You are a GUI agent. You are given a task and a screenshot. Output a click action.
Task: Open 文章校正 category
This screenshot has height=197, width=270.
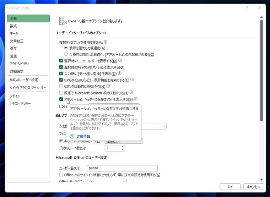[28, 41]
